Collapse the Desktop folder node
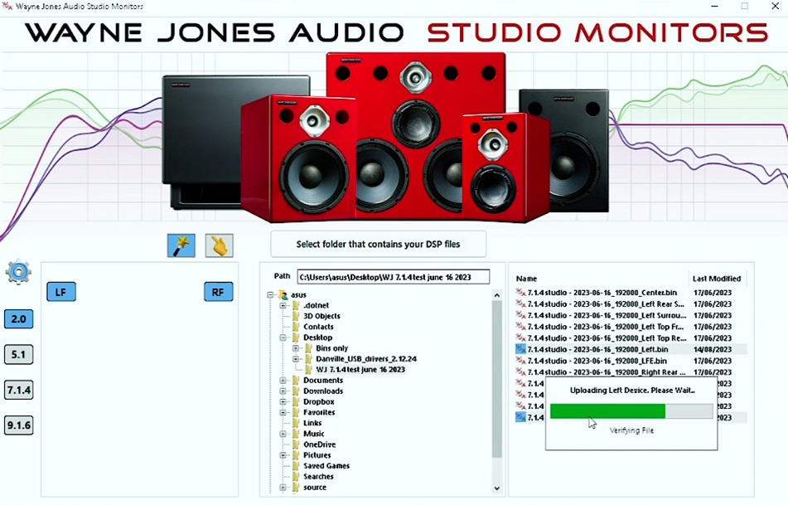Viewport: 788px width, 505px height. 283,337
